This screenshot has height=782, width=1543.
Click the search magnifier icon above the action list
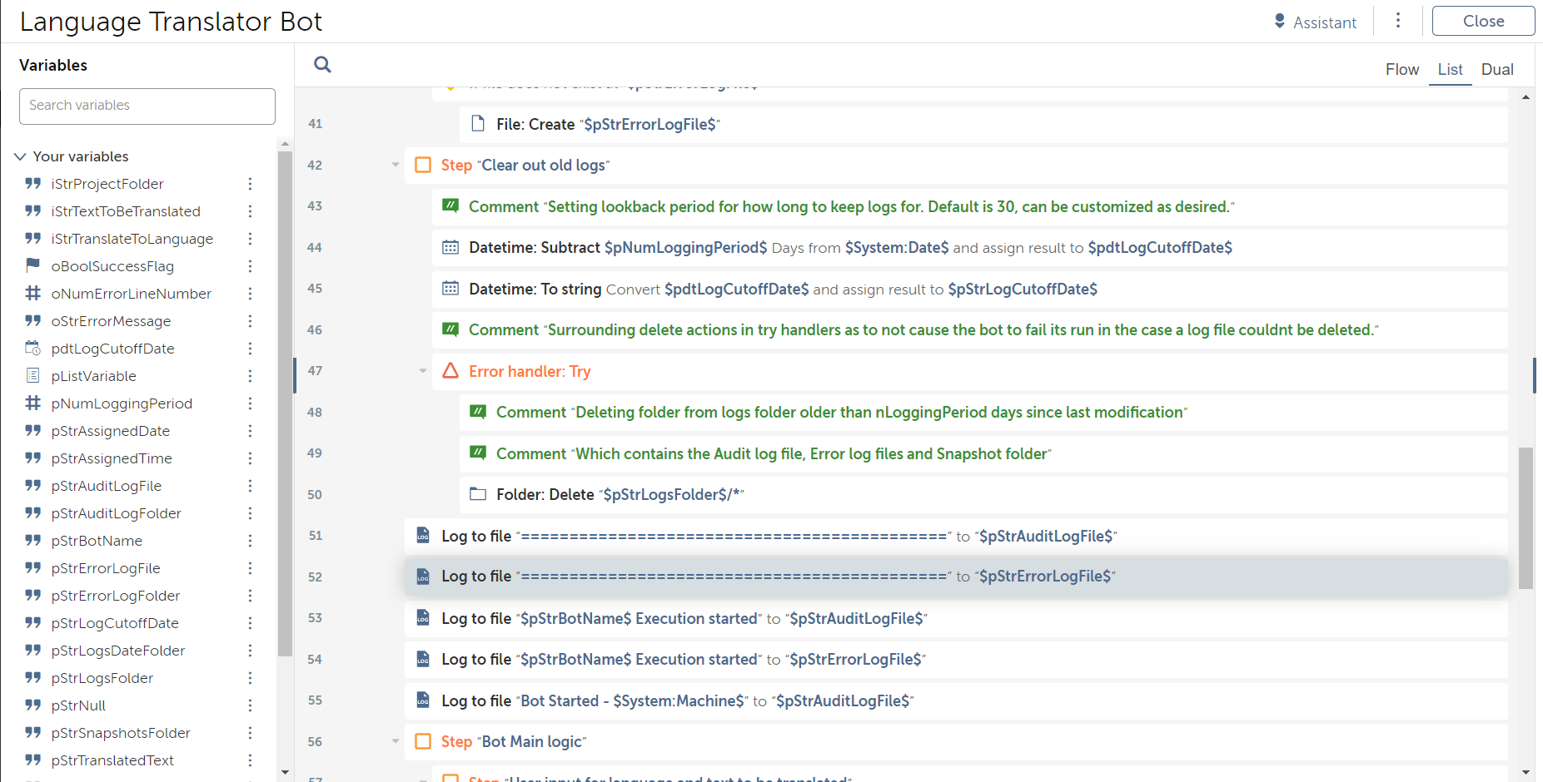pos(322,65)
